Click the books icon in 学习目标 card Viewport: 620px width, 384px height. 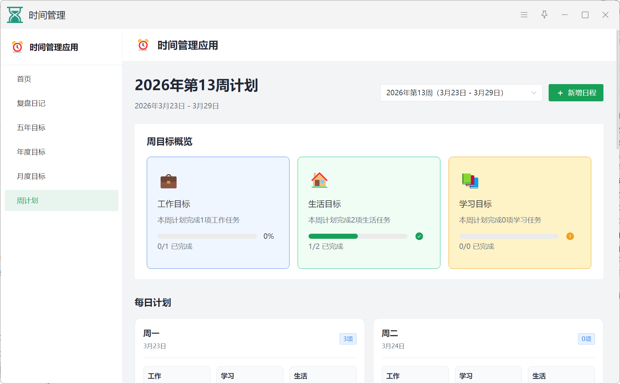(470, 181)
